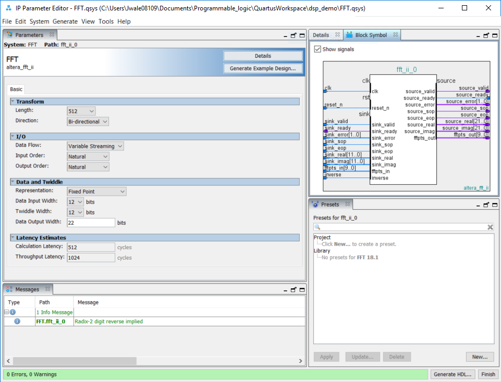This screenshot has height=382, width=501.
Task: Detach the Presets panel
Action: pos(486,205)
